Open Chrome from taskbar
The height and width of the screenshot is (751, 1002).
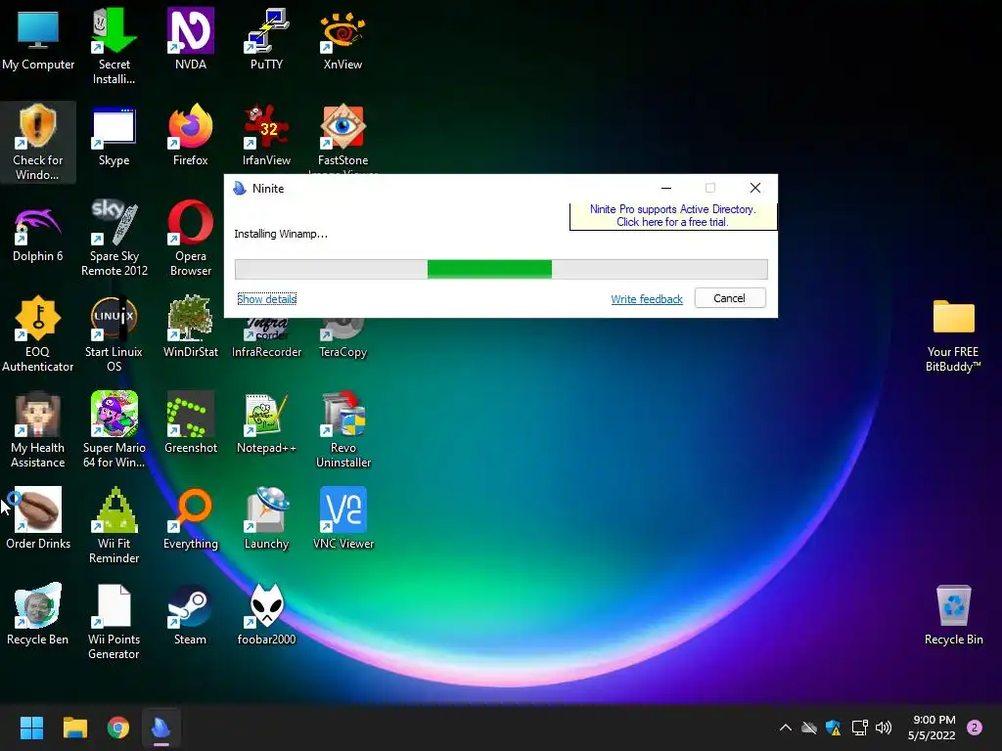(118, 728)
